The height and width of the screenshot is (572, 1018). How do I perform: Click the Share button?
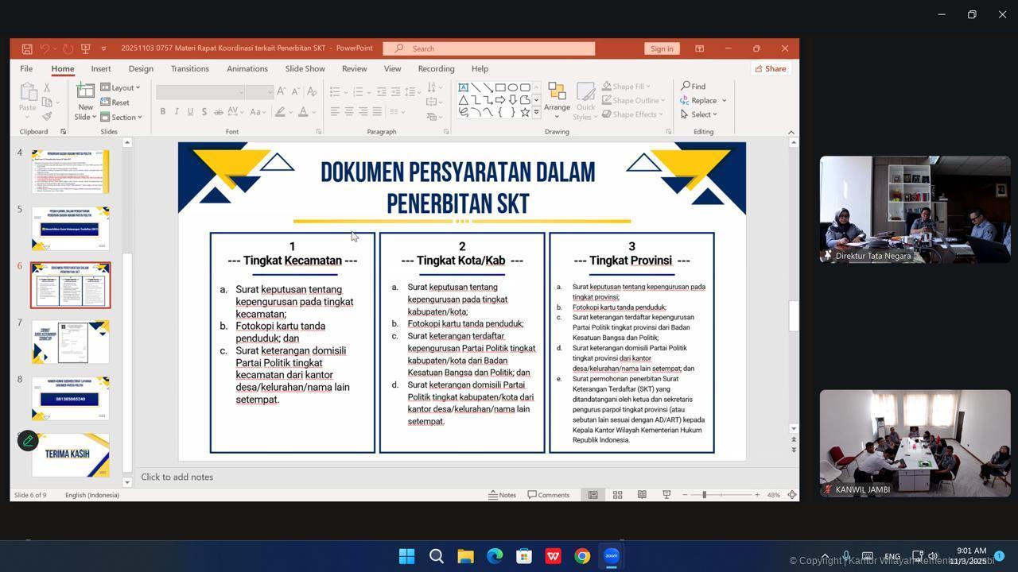(x=770, y=69)
